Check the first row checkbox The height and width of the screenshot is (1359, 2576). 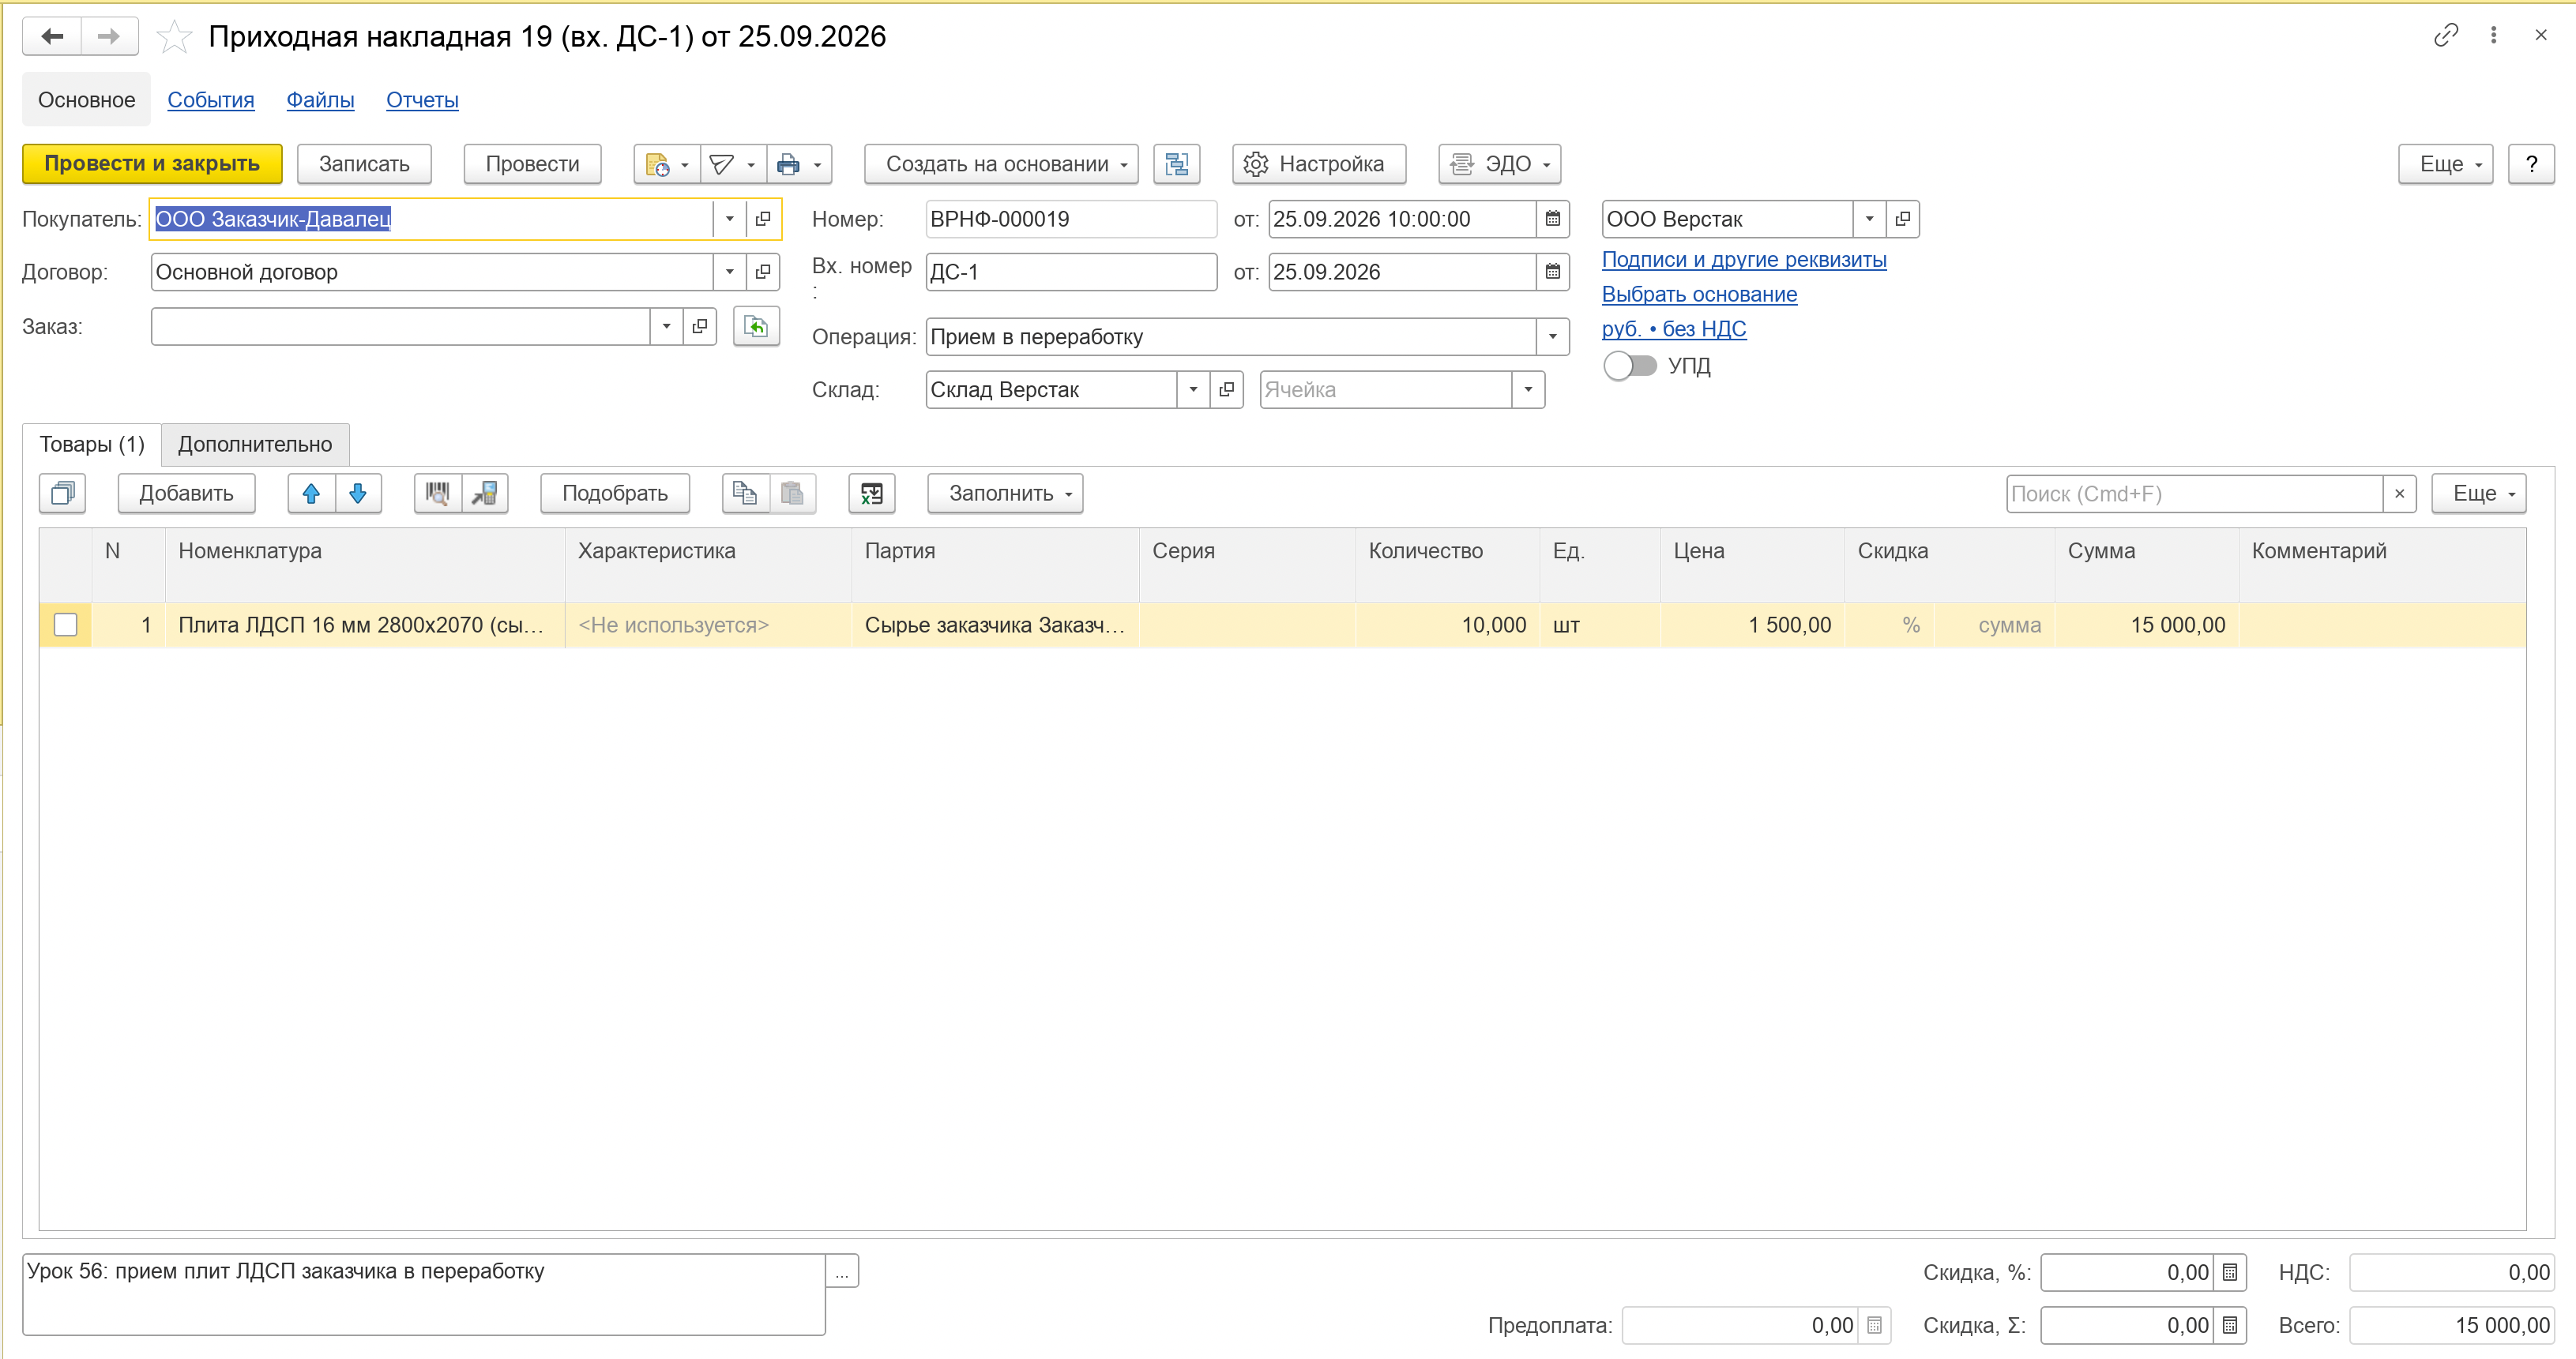coord(66,625)
